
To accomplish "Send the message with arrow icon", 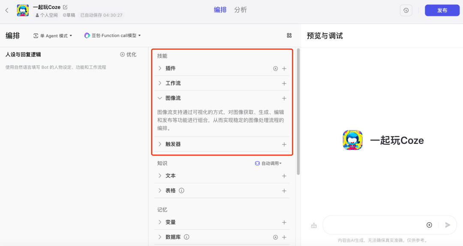I will (448, 225).
